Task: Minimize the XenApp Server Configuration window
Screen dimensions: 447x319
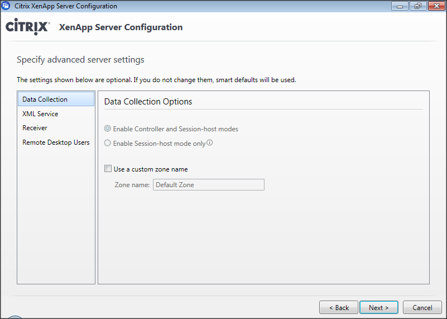Action: tap(400, 6)
